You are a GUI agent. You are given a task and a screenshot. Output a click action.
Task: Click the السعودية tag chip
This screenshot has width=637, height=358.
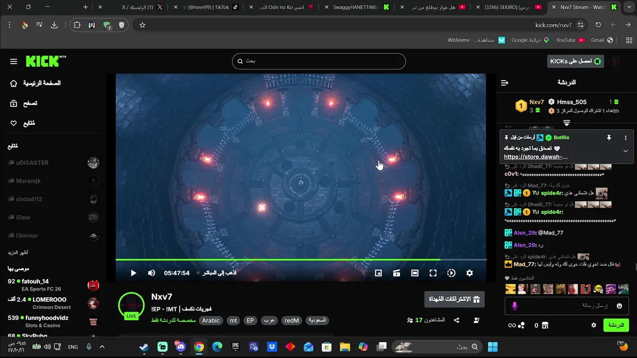[x=317, y=321]
